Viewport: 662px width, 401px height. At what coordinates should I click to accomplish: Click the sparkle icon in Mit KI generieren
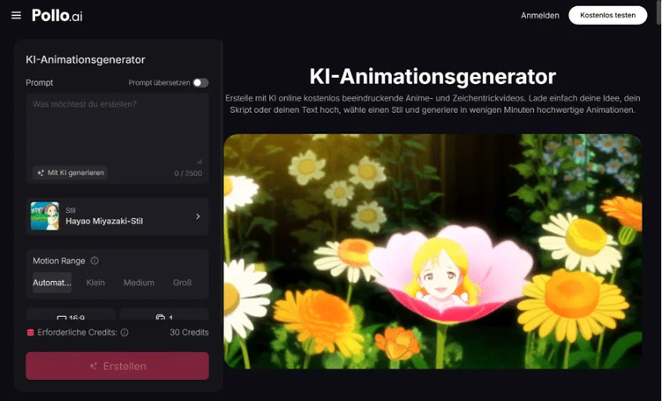[x=41, y=173]
